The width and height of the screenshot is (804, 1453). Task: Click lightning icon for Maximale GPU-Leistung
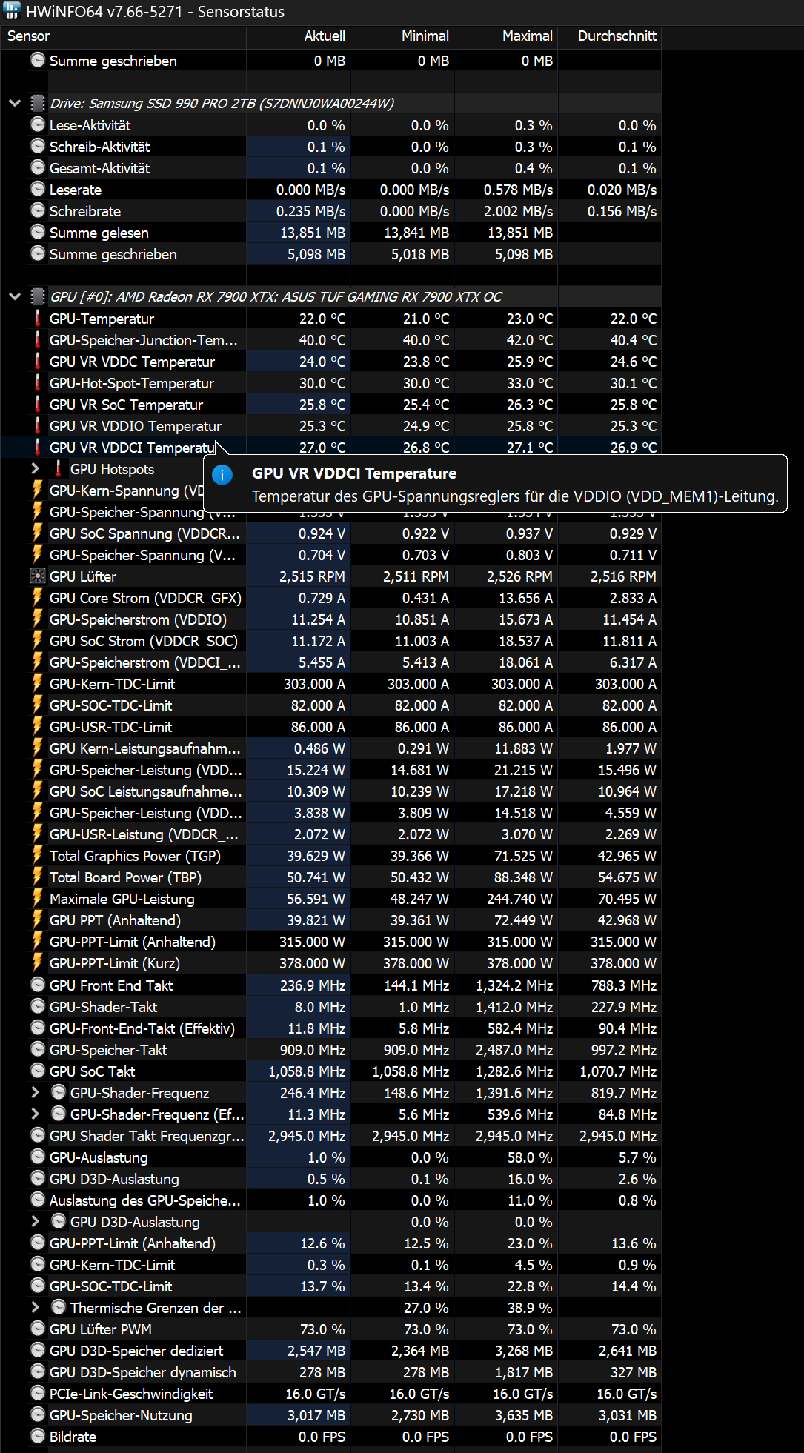38,898
